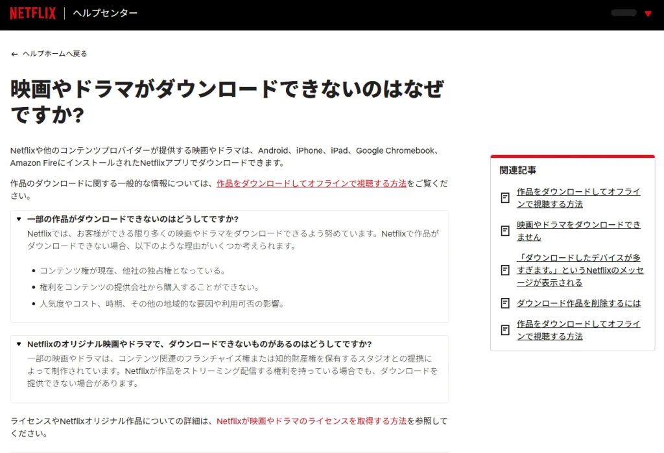Open related article ダウンロード作品を削除するには
Viewport: 664px width, 453px height.
[x=578, y=303]
